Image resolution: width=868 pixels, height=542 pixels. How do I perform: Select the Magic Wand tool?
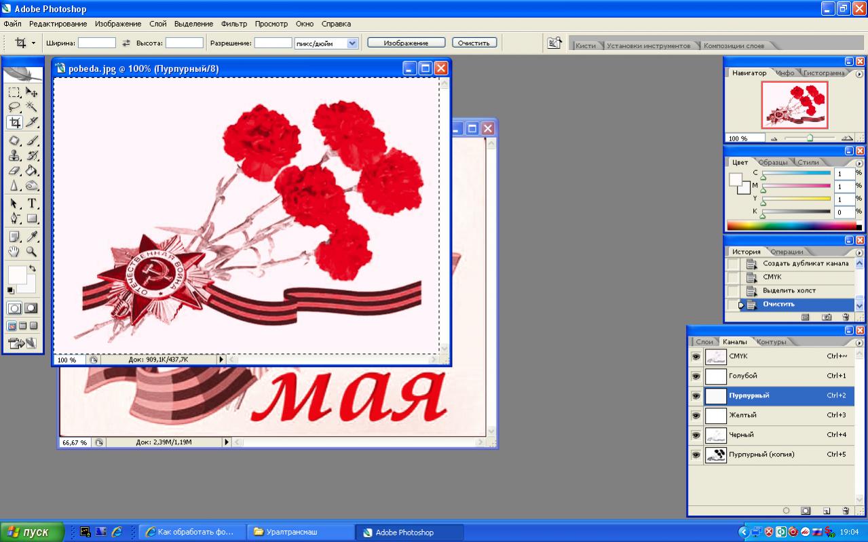pyautogui.click(x=31, y=107)
